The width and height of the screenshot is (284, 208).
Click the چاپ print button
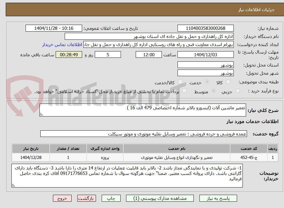pos(111,198)
